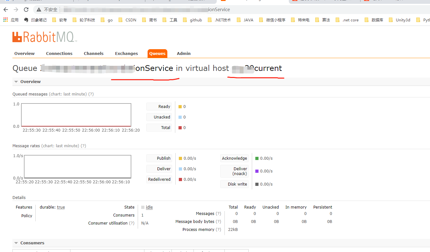The height and width of the screenshot is (252, 430).
Task: Open the 轮子科技 bookmark folder
Action: [x=84, y=20]
